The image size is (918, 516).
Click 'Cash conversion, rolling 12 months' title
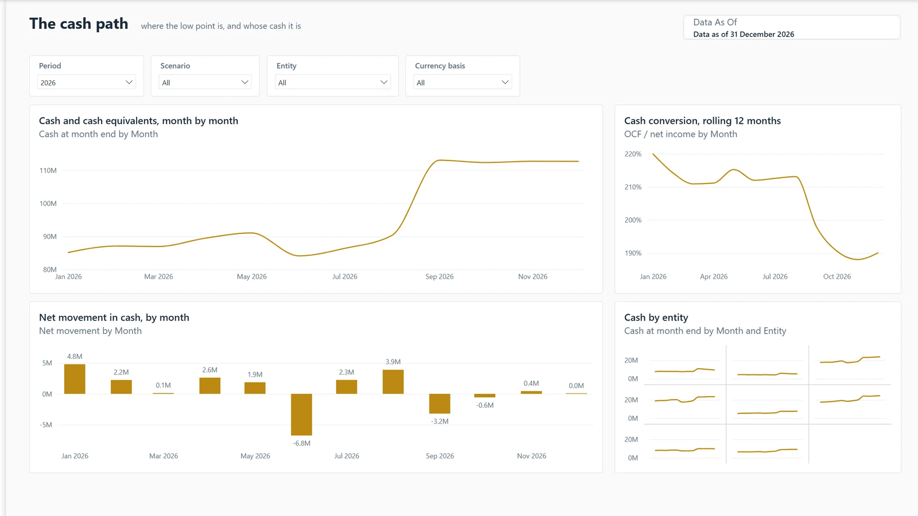[702, 121]
